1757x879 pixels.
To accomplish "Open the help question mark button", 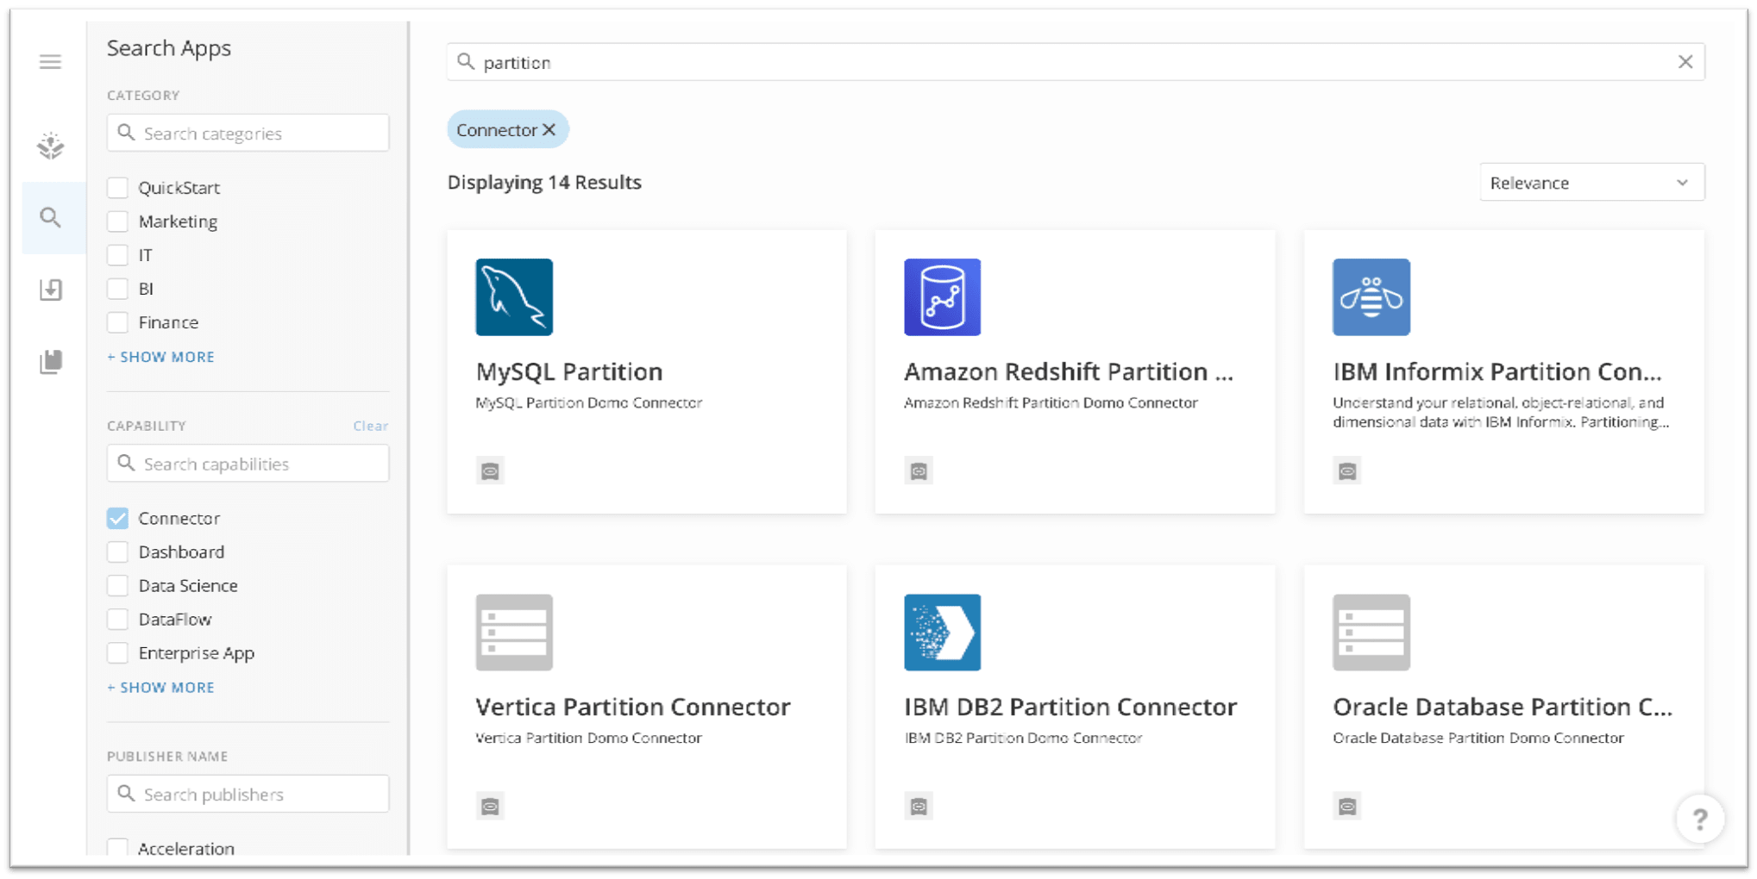I will 1699,819.
